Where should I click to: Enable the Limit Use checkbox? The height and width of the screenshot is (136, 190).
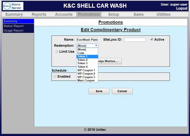pos(57,51)
